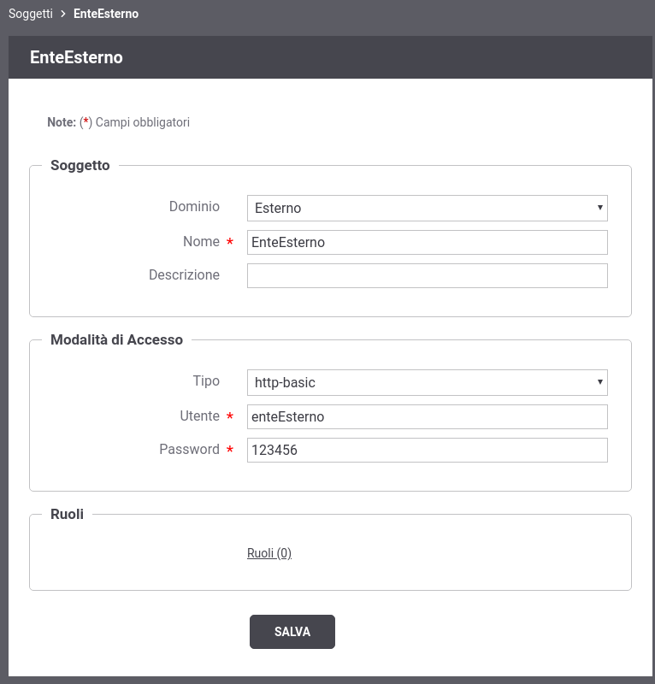Click the Password field containing 123456
The height and width of the screenshot is (684, 655).
427,450
